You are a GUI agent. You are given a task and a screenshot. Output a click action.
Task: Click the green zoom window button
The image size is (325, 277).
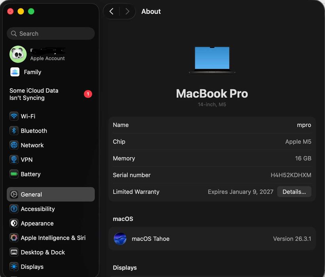(x=31, y=11)
